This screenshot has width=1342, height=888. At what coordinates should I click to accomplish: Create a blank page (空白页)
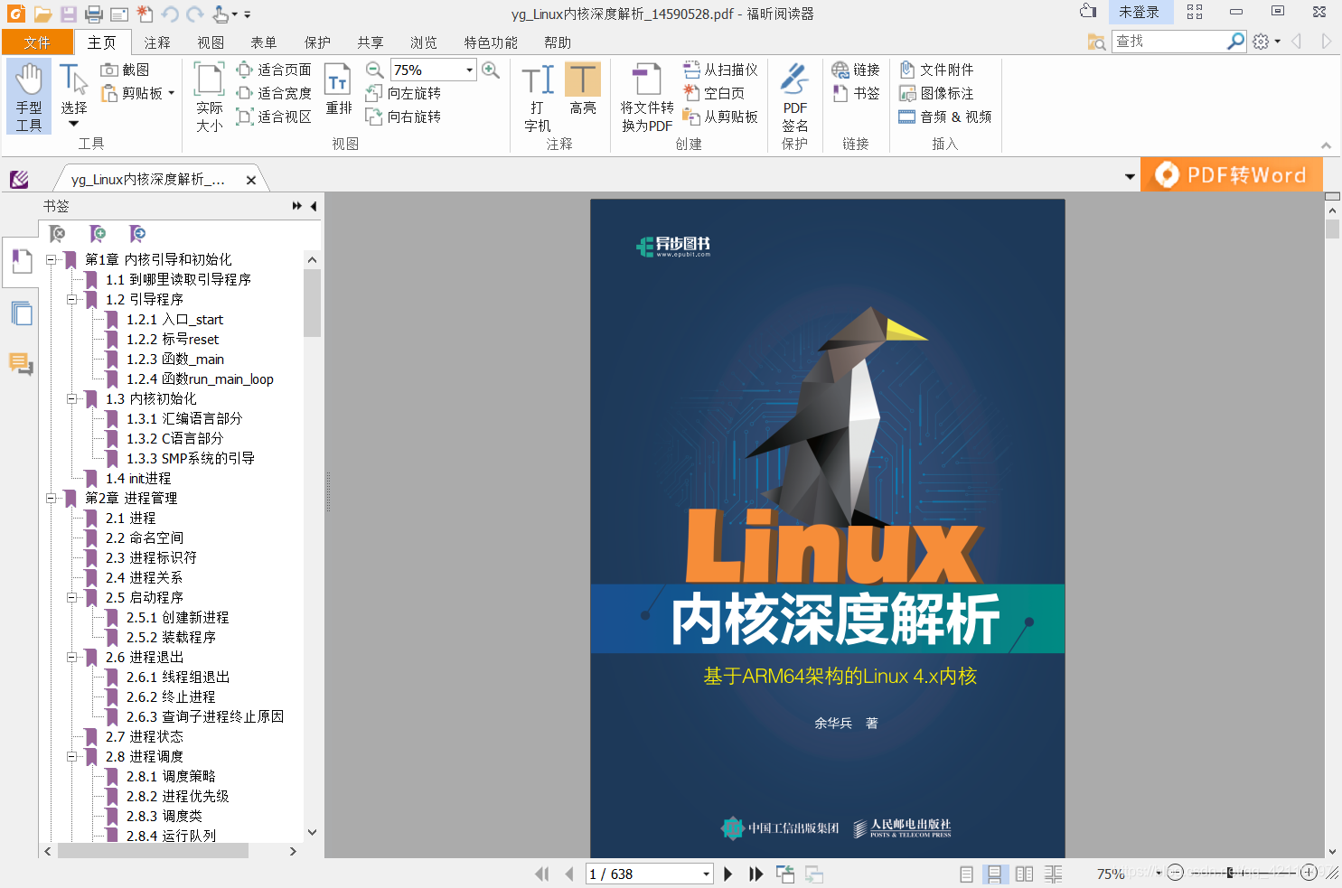(714, 93)
